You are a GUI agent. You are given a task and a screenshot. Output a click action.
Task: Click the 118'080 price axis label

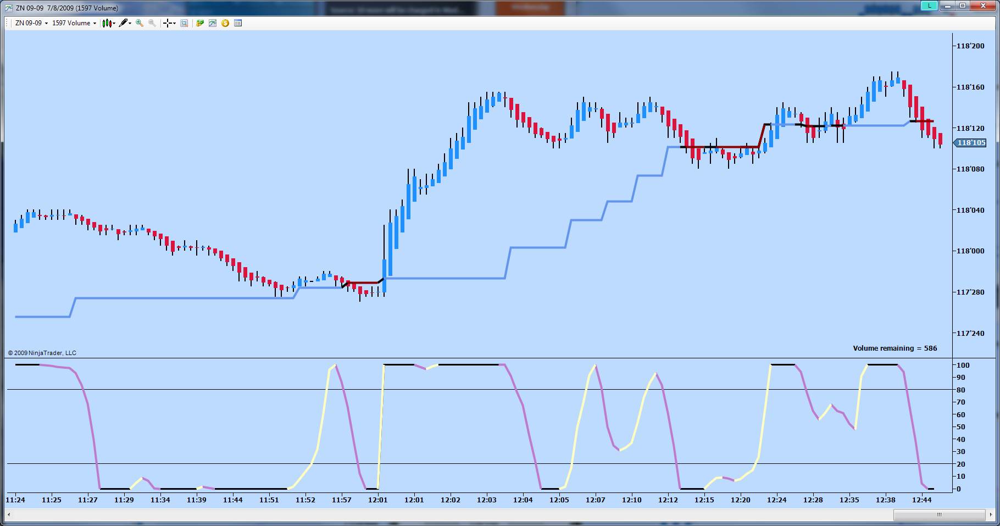(970, 169)
